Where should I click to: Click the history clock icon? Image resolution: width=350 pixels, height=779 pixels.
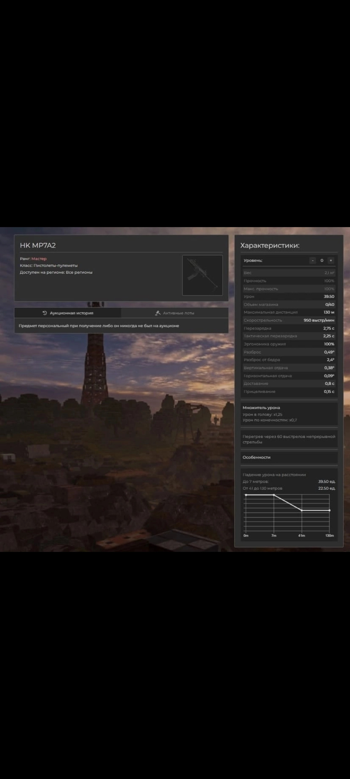pos(45,313)
